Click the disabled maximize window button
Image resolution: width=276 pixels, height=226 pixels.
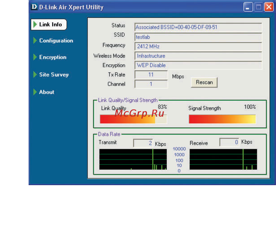tap(258, 7)
